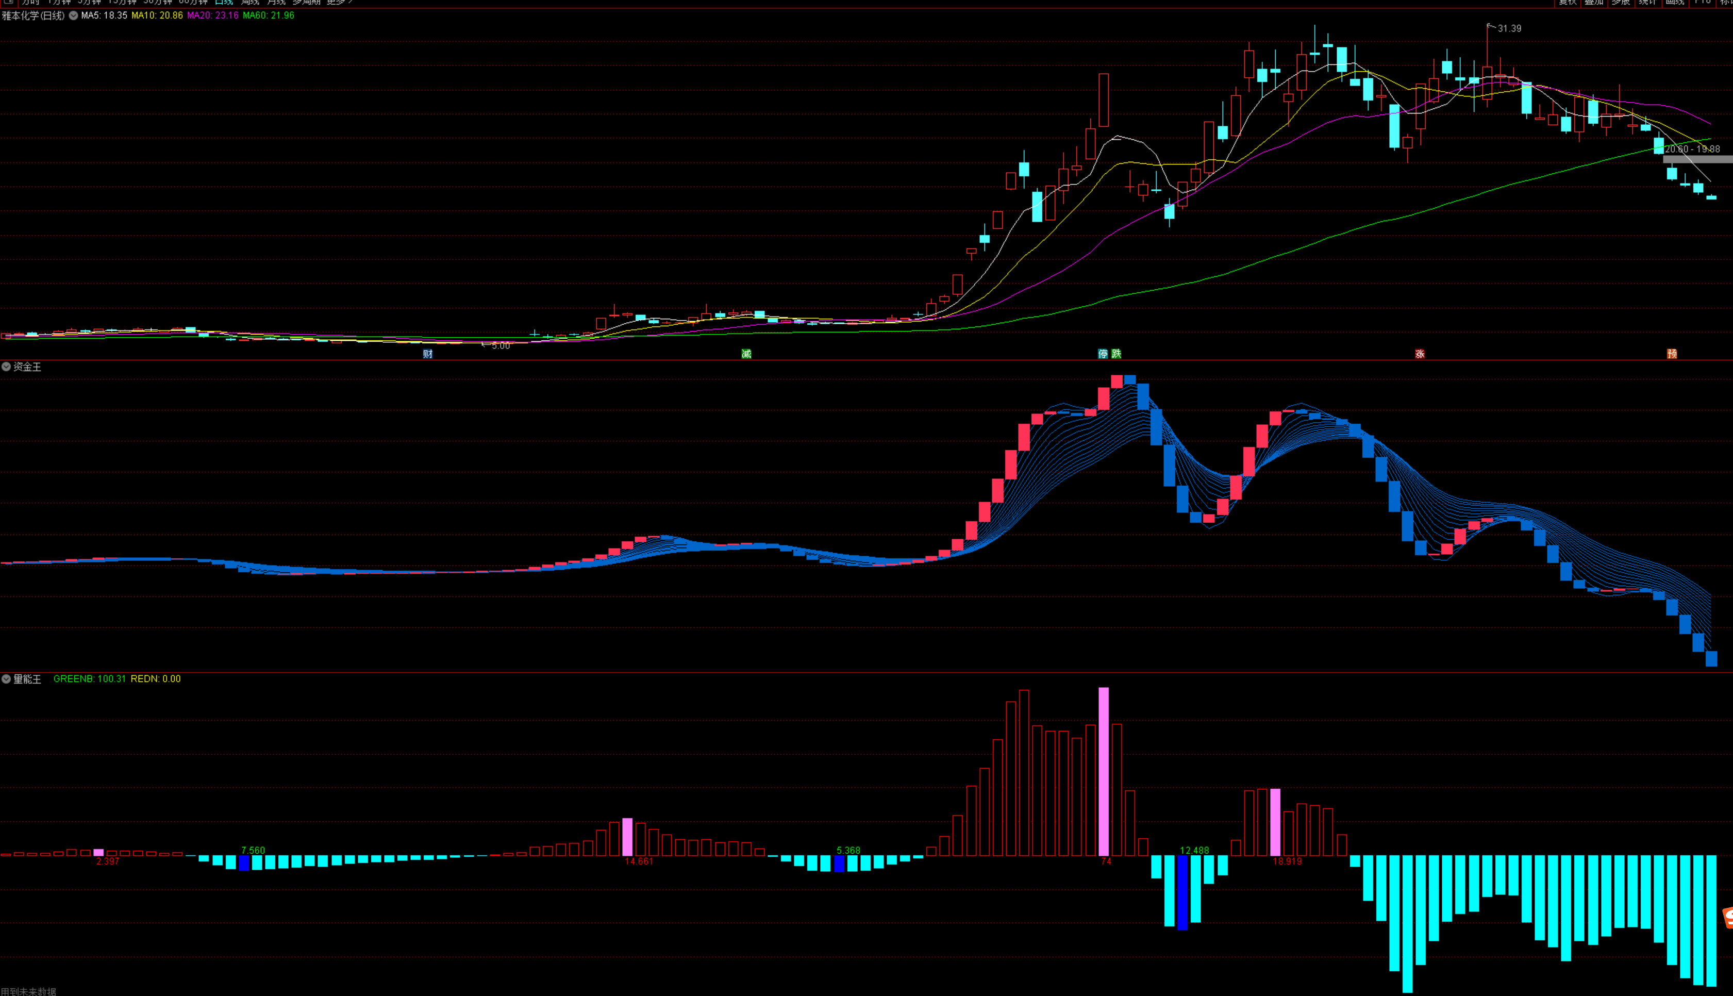
Task: Expand the 量能王 indicator dropdown arrow
Action: (x=6, y=678)
